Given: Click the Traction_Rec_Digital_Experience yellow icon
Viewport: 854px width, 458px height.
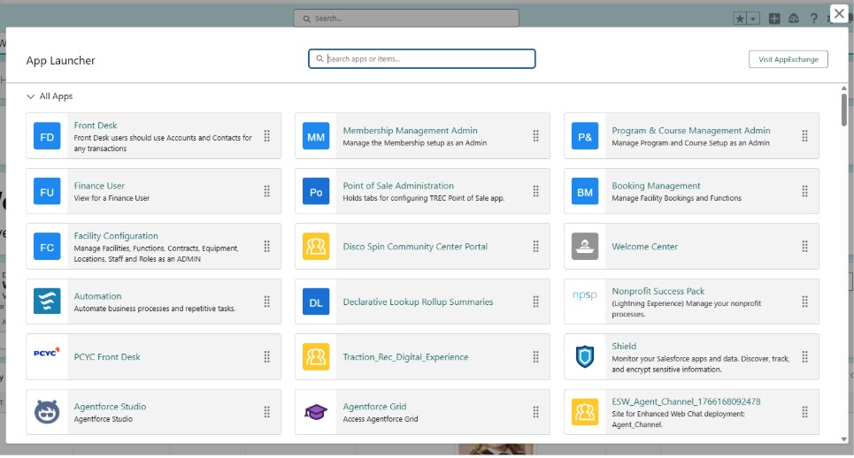Looking at the screenshot, I should [x=316, y=357].
